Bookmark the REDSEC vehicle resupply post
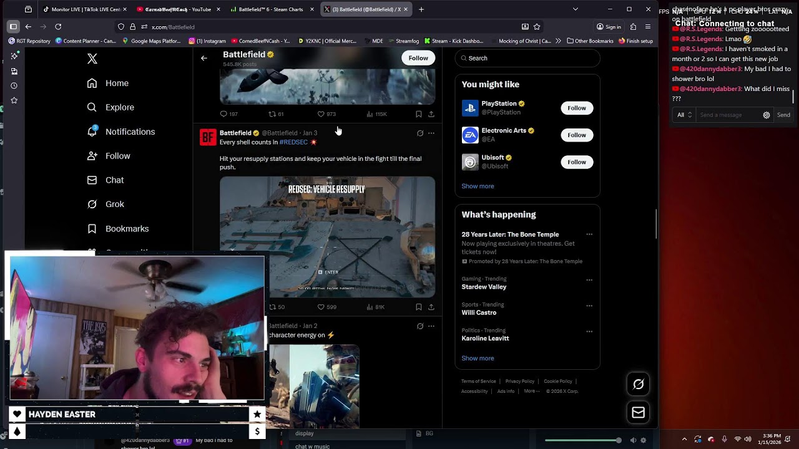This screenshot has width=799, height=449. coord(419,307)
